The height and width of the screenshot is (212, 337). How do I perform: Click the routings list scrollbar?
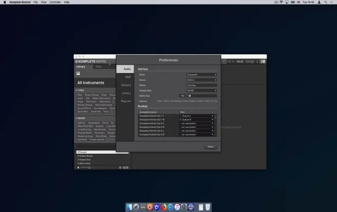pos(215,117)
